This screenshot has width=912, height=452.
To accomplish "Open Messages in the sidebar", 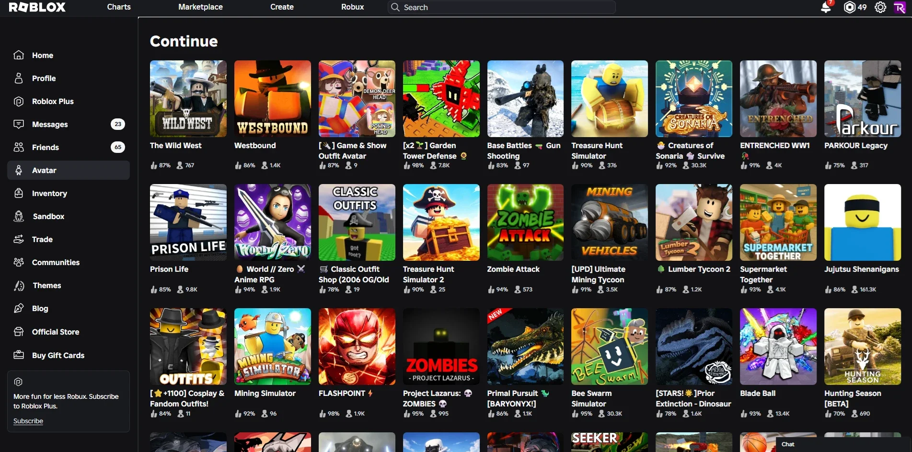I will 69,124.
